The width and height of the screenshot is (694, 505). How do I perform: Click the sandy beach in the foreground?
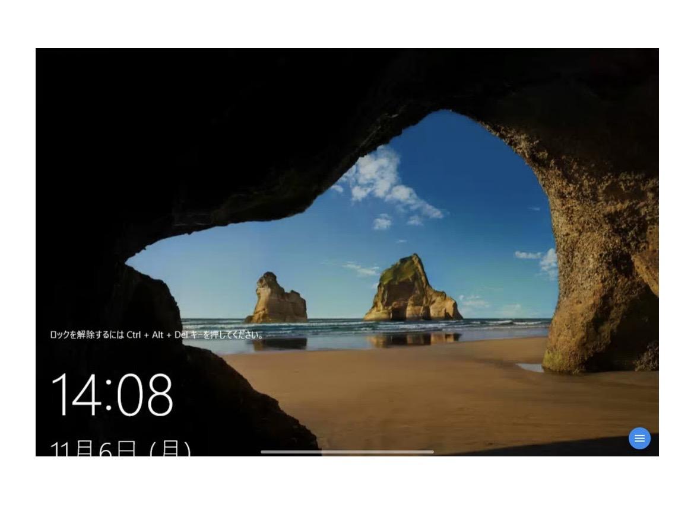point(416,391)
